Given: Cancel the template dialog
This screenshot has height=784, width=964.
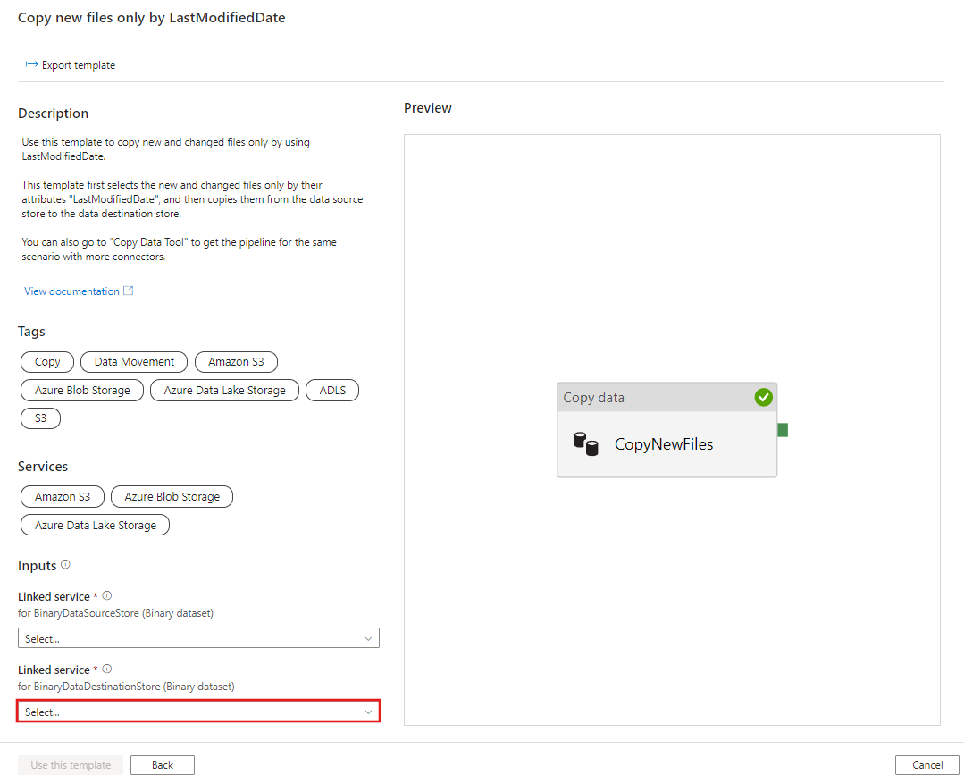Looking at the screenshot, I should click(927, 765).
